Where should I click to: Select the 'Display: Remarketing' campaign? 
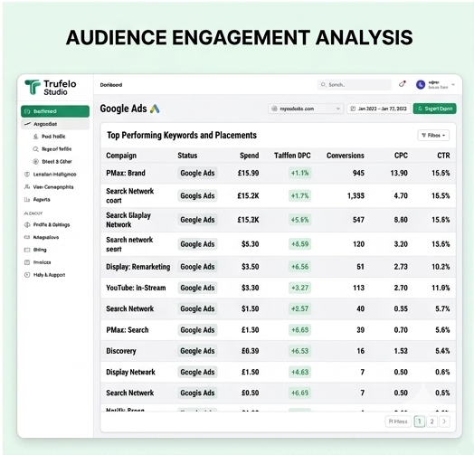point(138,267)
